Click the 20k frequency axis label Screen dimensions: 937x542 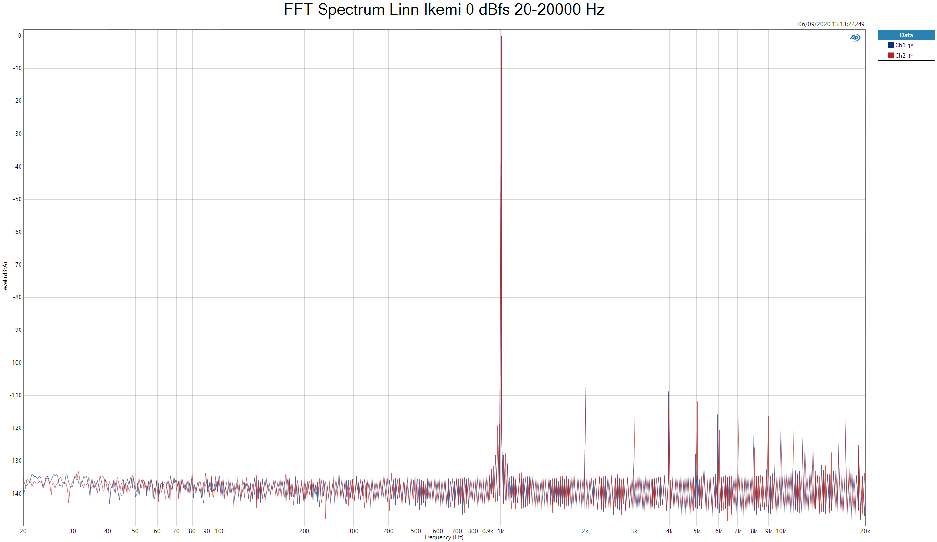point(865,531)
